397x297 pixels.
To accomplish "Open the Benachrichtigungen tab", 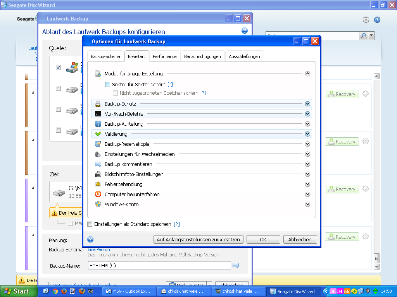I will coord(202,56).
